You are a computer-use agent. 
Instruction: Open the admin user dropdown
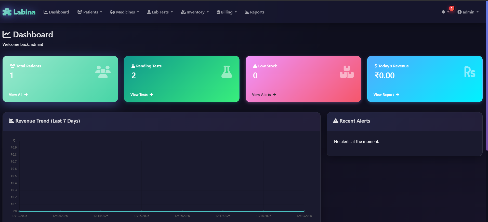point(468,12)
